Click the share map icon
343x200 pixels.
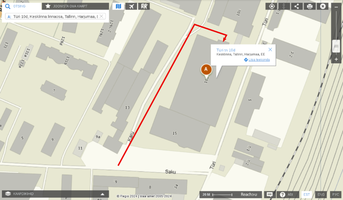[x=297, y=6]
